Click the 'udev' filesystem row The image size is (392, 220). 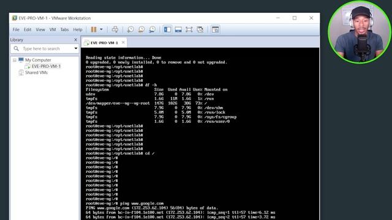pos(149,94)
